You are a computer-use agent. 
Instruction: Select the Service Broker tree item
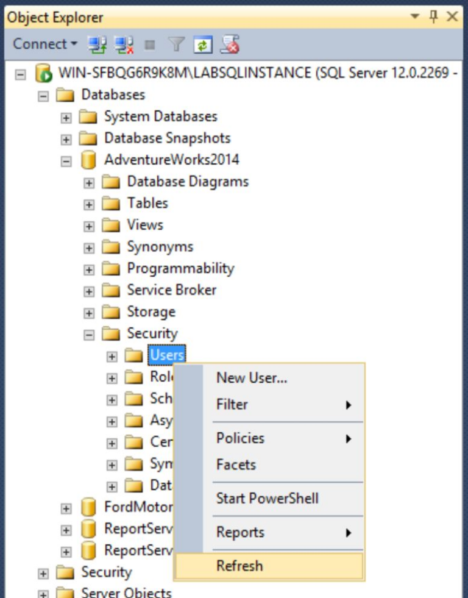[171, 290]
